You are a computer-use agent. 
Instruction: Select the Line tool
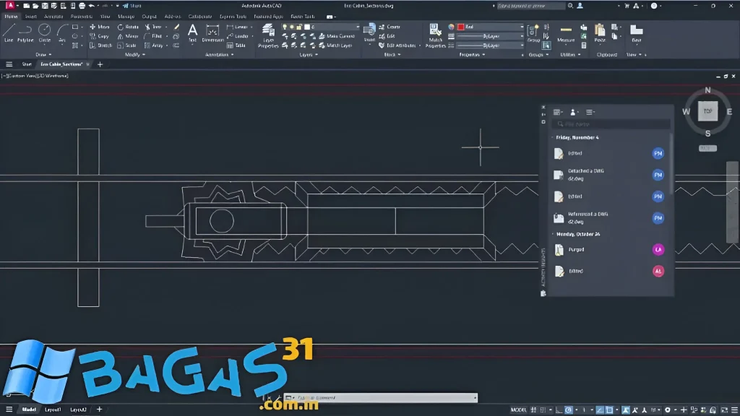[x=9, y=33]
